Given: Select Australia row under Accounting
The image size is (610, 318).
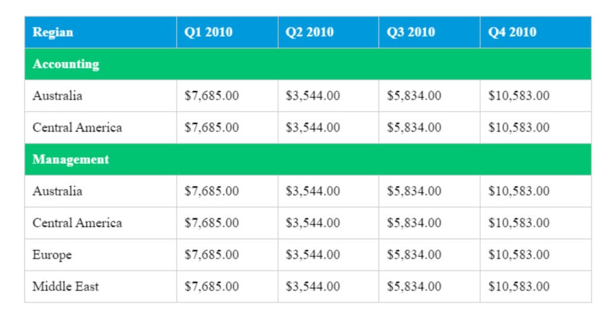Looking at the screenshot, I should pos(308,96).
